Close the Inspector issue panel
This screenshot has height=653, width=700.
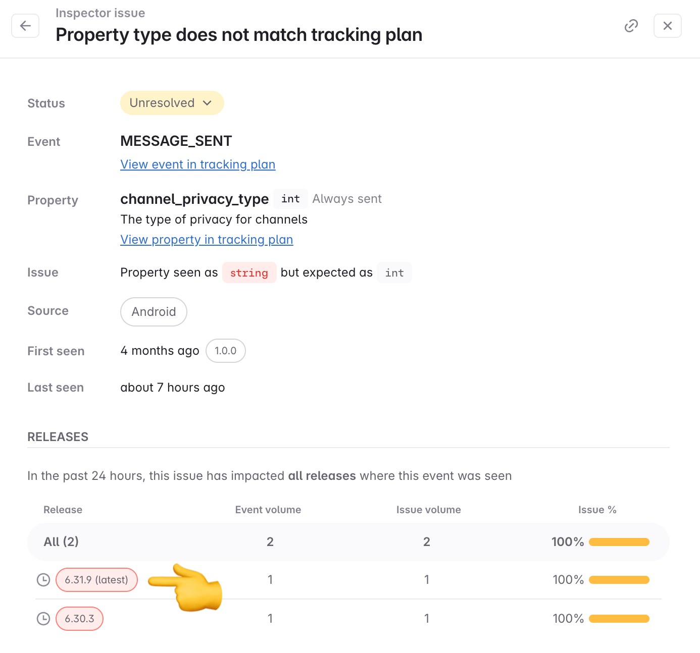667,26
